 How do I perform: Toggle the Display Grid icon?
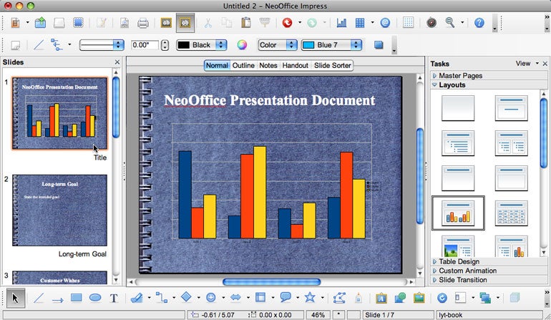(408, 23)
